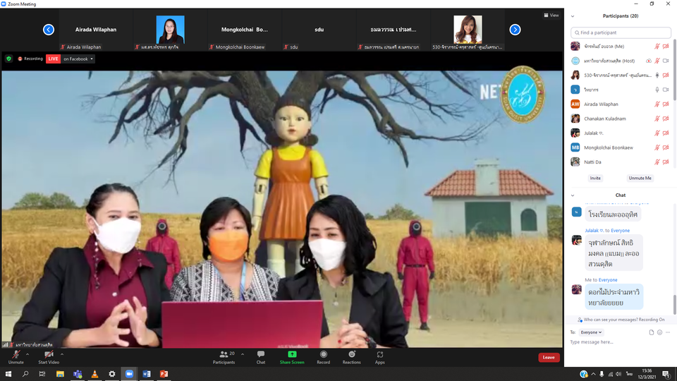Open the To: Everyone recipient dropdown

coord(591,332)
